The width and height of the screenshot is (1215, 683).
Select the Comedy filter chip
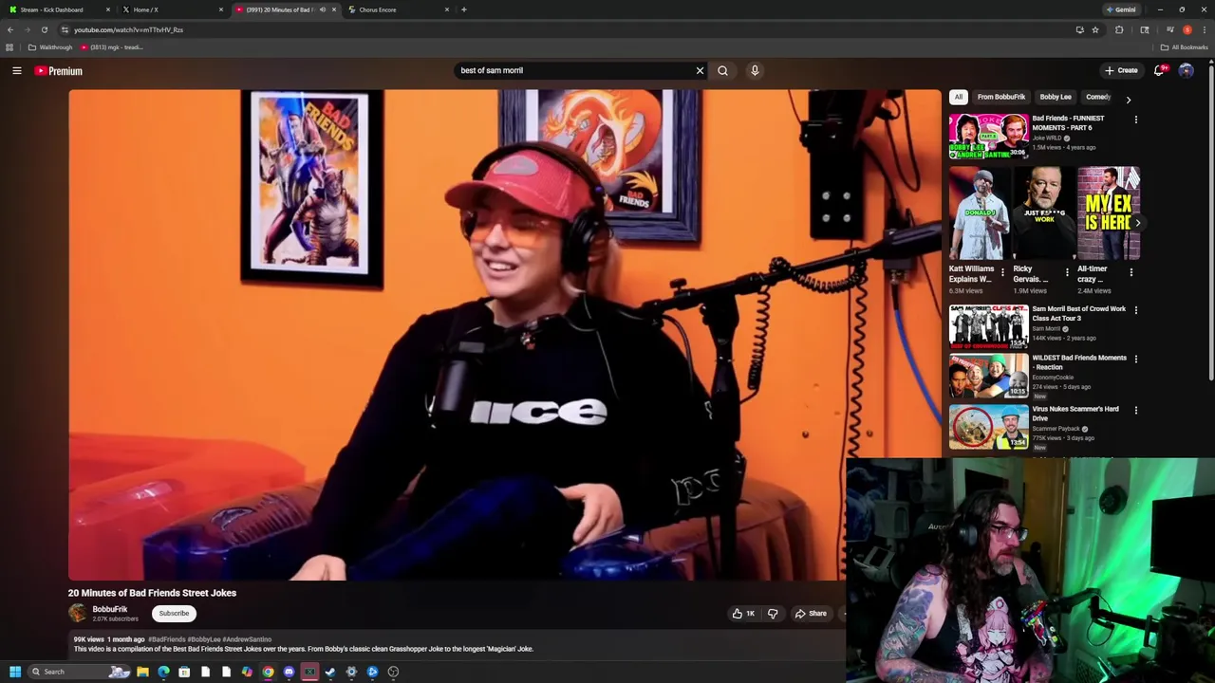[1098, 97]
